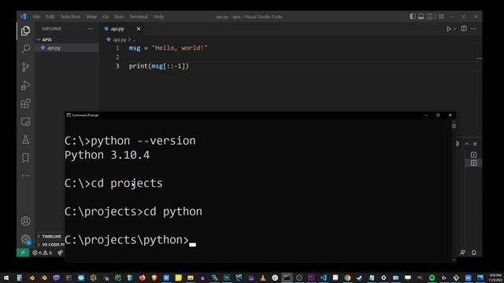This screenshot has height=283, width=504.
Task: Open editor More Actions ellipsis
Action: [x=474, y=29]
